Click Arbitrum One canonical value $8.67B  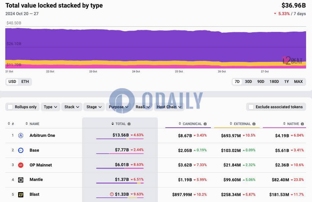tap(185, 136)
